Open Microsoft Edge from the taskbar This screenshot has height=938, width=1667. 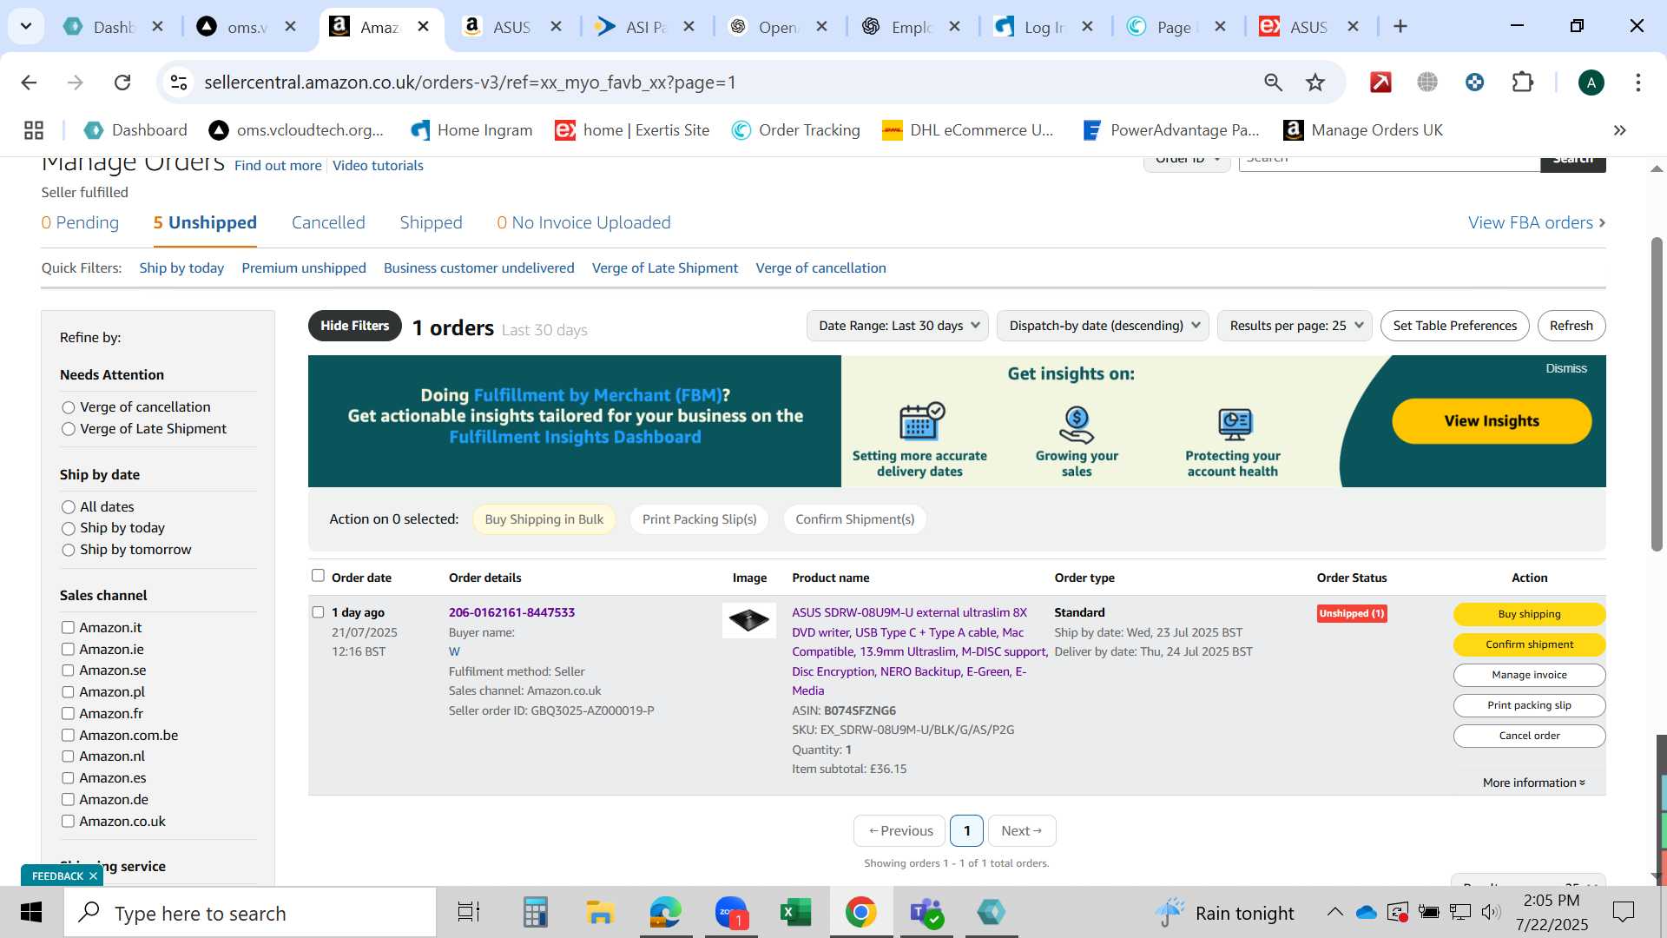coord(665,913)
